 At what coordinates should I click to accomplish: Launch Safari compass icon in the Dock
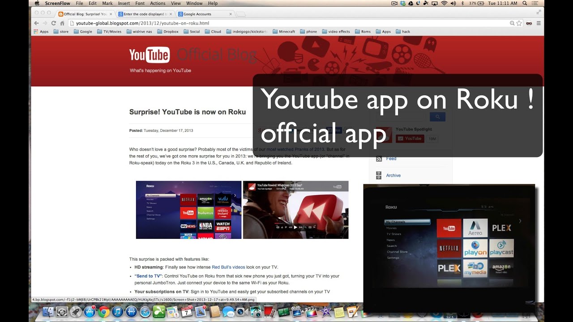145,312
